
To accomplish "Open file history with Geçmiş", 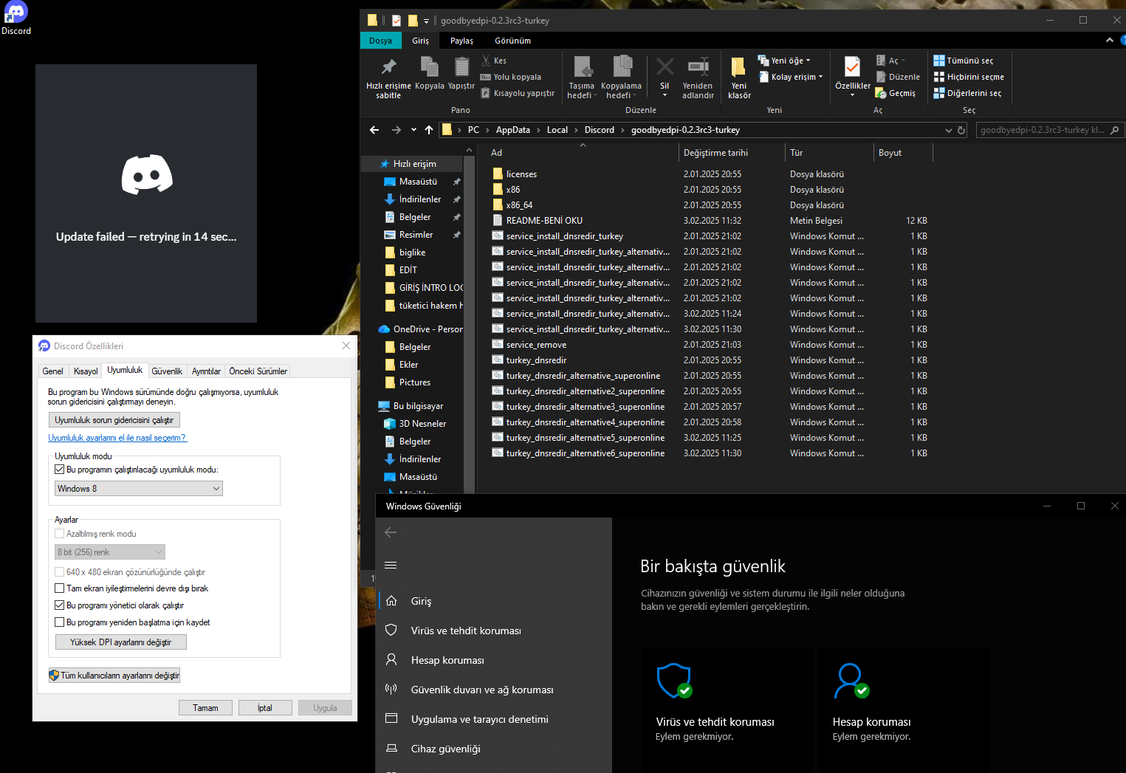I will click(x=896, y=93).
